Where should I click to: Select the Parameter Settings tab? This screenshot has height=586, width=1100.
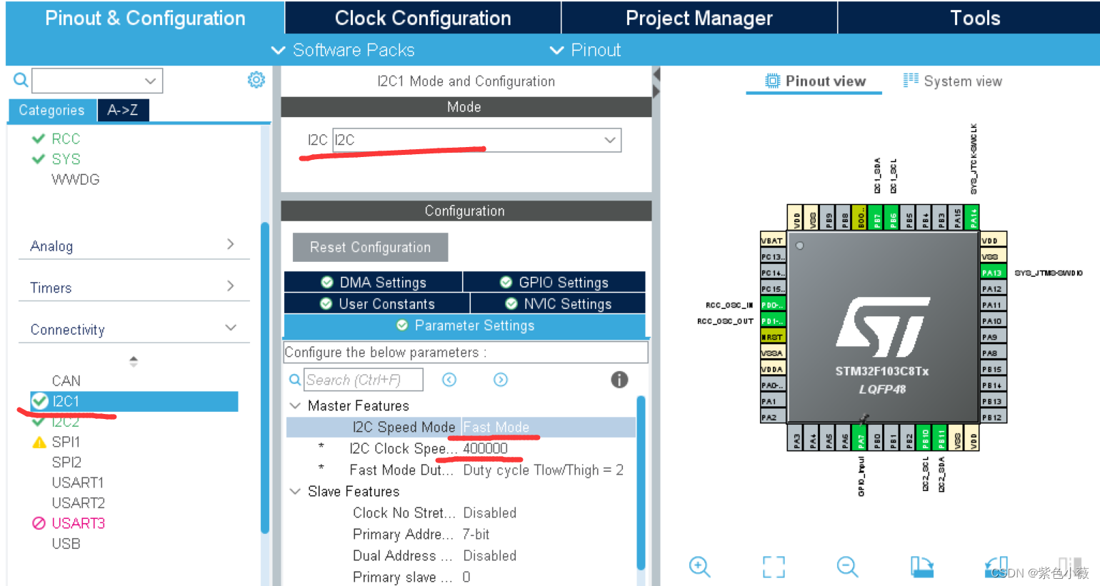coord(465,325)
